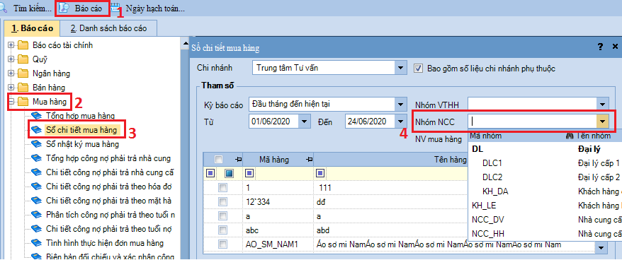Click in the Nhóm NCC text input
Screen dimensions: 622x260
532,122
